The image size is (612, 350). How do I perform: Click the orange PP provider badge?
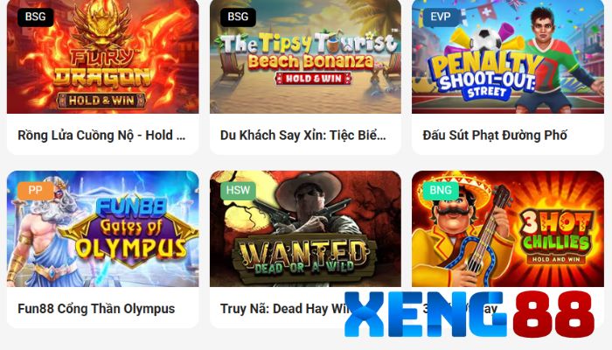click(36, 190)
